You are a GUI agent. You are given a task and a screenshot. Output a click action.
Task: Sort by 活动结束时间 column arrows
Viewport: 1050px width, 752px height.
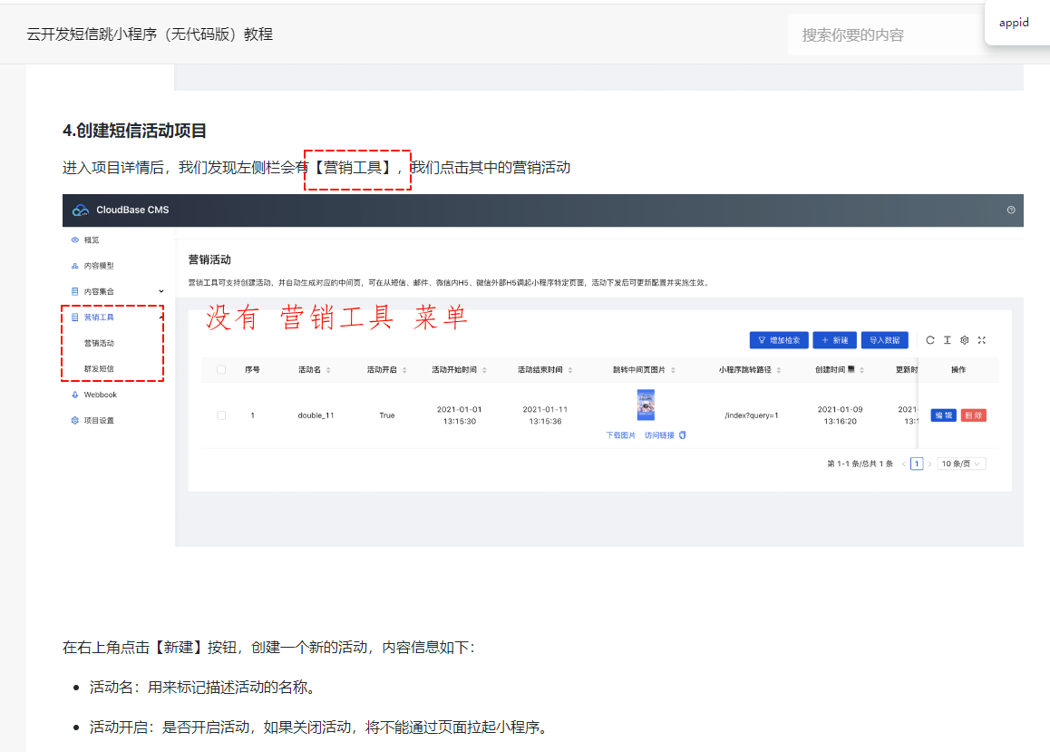click(x=569, y=369)
